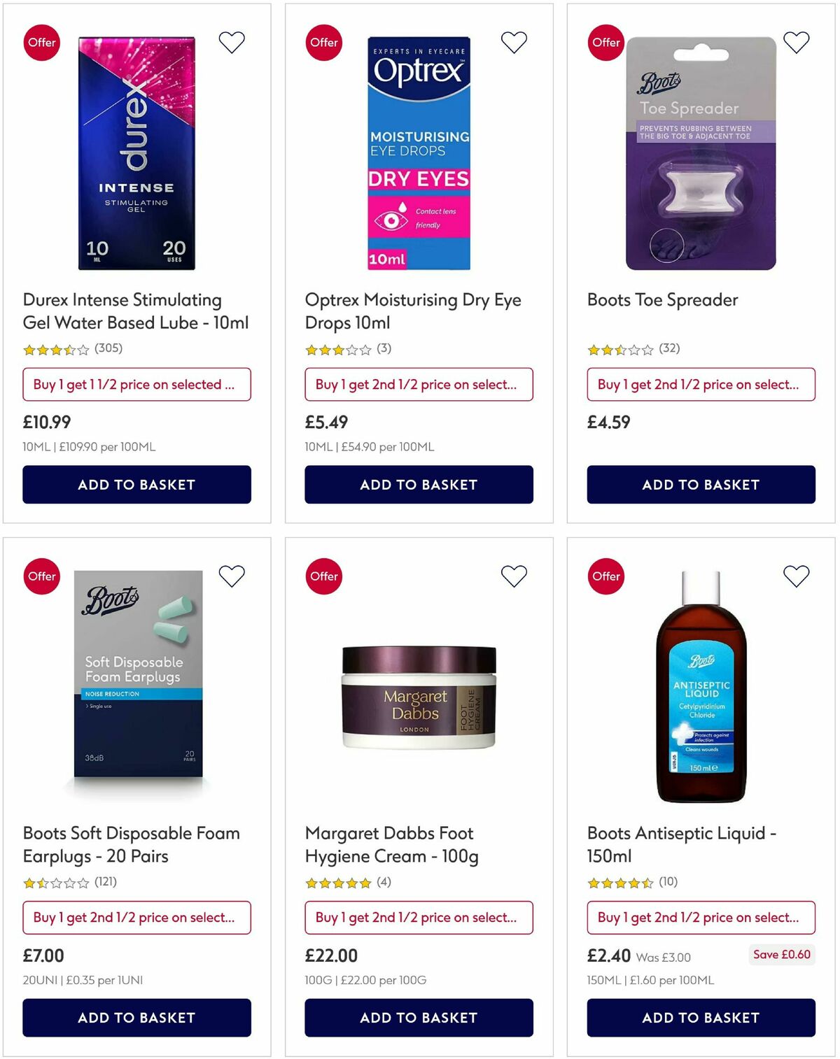Expand the Buy 1 get 1 offer on Durex
Image resolution: width=840 pixels, height=1059 pixels.
point(136,384)
